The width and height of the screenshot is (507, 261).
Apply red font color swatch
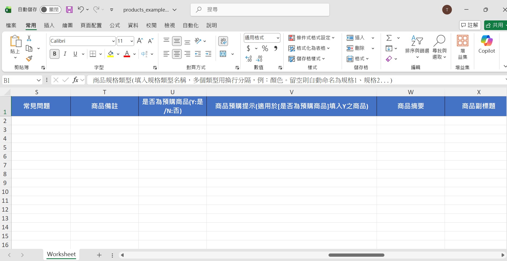pos(127,54)
